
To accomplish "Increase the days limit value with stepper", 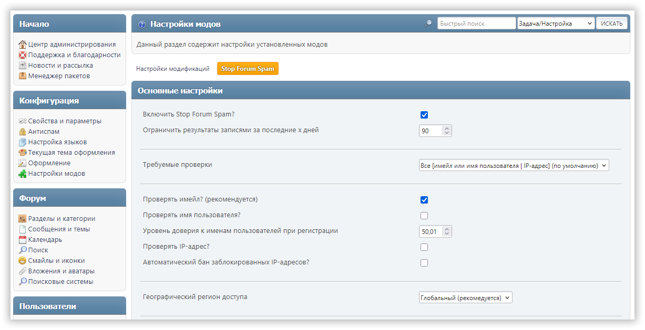I will (x=447, y=128).
